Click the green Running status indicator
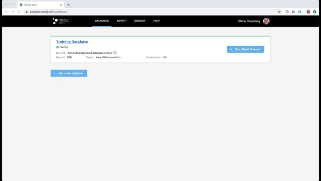 click(x=58, y=47)
